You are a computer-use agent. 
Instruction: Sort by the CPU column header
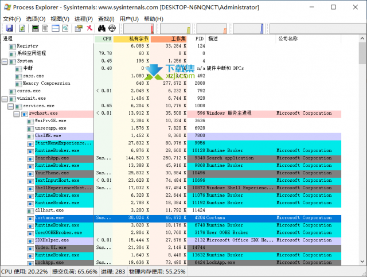pyautogui.click(x=103, y=38)
